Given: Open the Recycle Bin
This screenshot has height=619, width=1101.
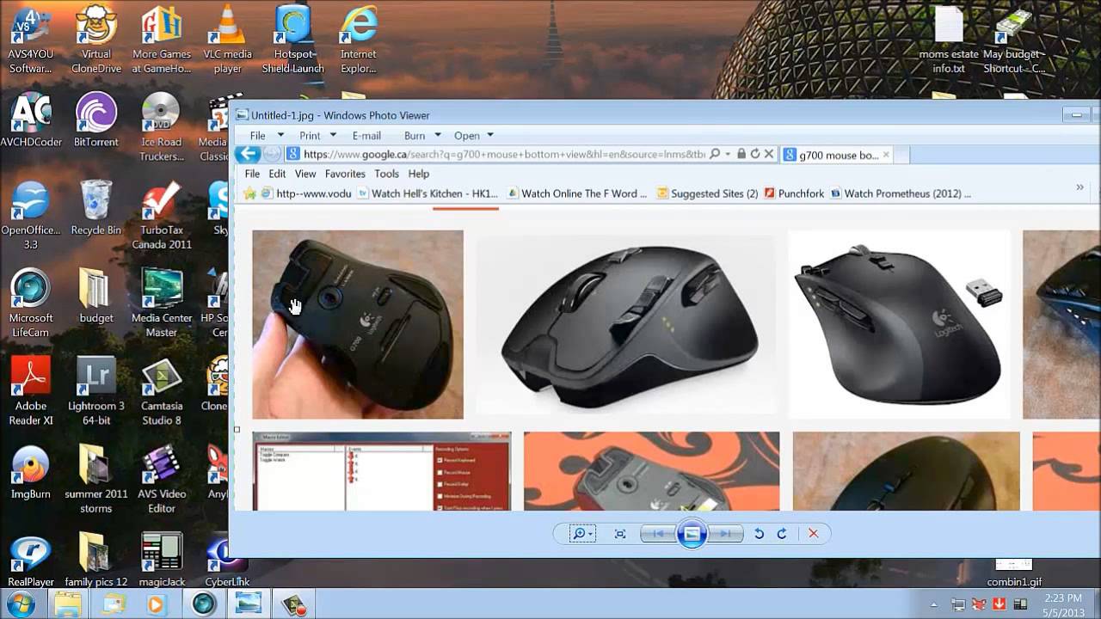Looking at the screenshot, I should coord(96,208).
